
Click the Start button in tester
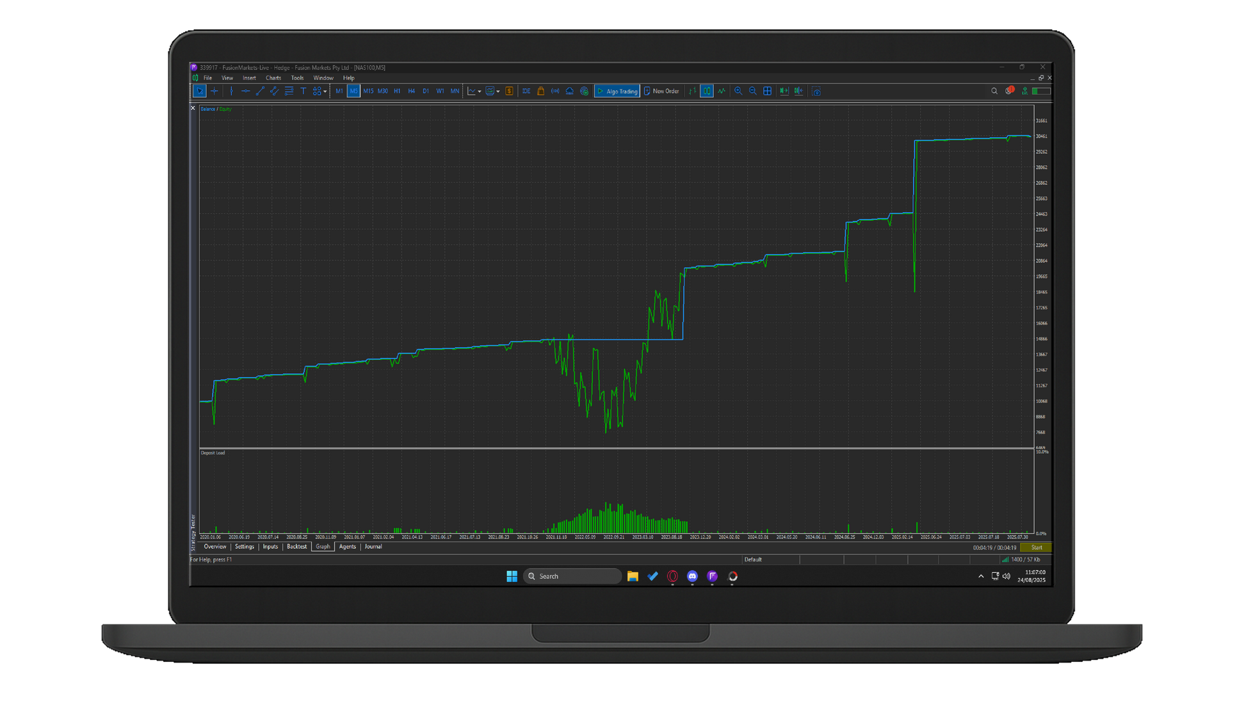[1037, 547]
